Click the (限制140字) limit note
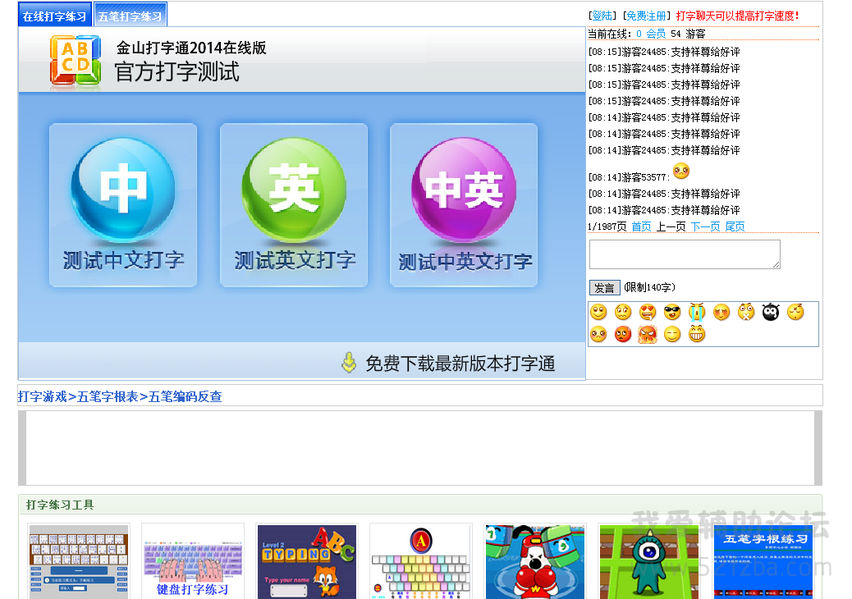Image resolution: width=852 pixels, height=599 pixels. (649, 287)
